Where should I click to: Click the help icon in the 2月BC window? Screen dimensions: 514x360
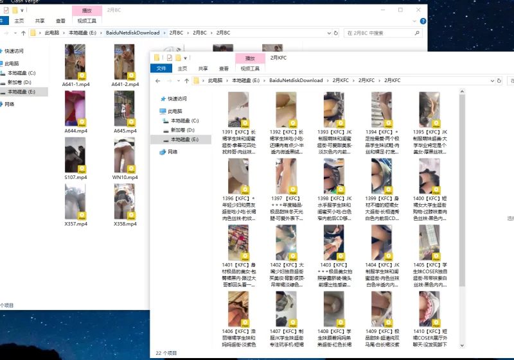point(422,21)
